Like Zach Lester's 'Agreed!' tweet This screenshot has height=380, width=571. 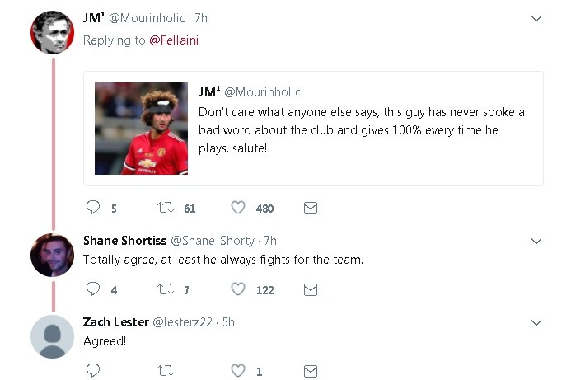(238, 371)
